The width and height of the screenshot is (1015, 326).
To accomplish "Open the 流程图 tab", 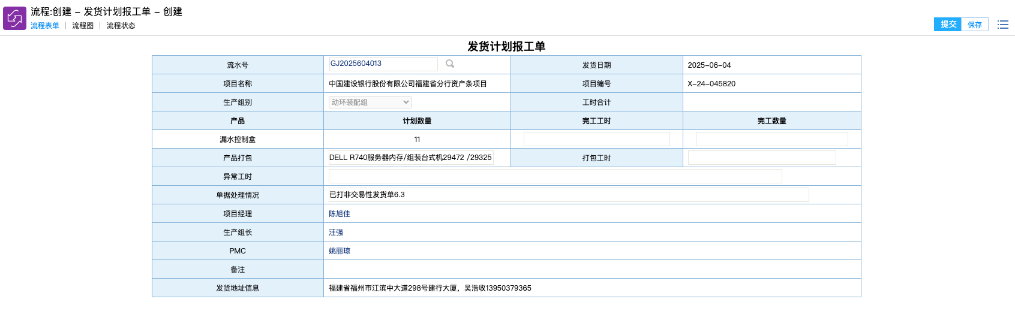I will (83, 26).
